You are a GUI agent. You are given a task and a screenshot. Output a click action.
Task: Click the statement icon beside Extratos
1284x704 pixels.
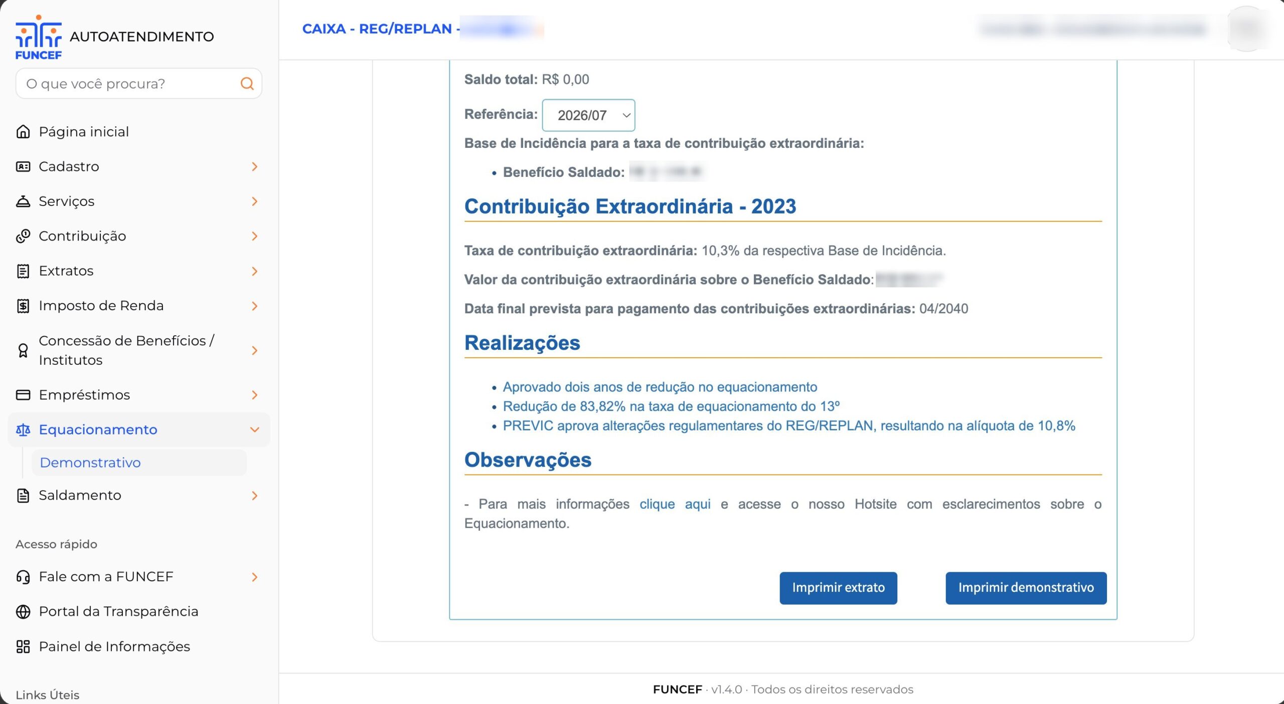(x=23, y=271)
